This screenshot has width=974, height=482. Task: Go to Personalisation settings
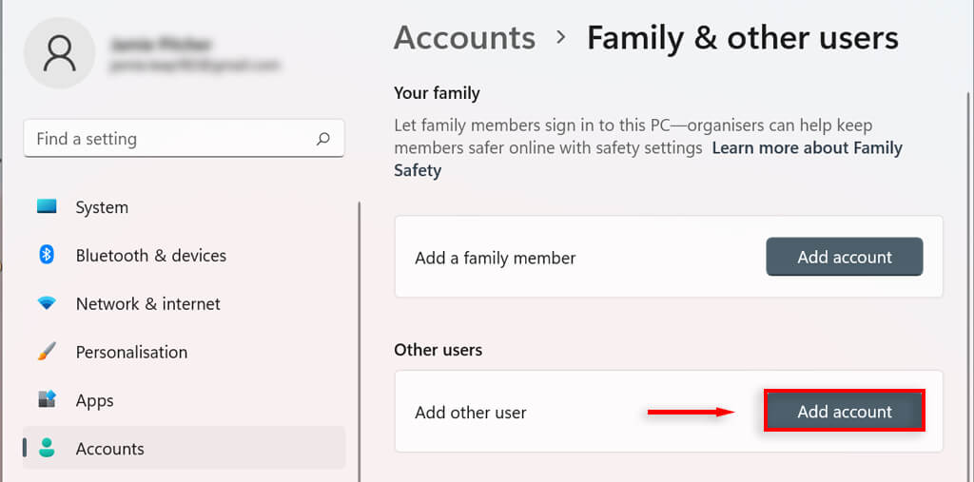tap(131, 352)
